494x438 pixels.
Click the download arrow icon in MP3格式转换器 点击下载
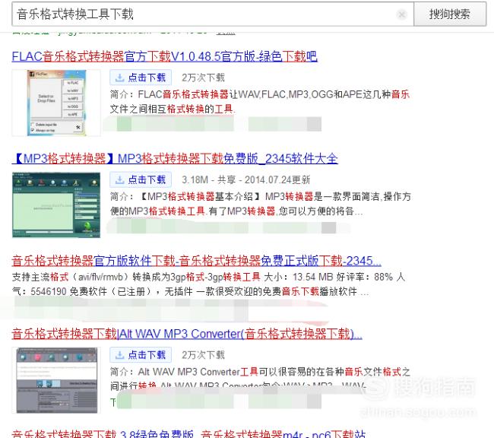pyautogui.click(x=119, y=179)
